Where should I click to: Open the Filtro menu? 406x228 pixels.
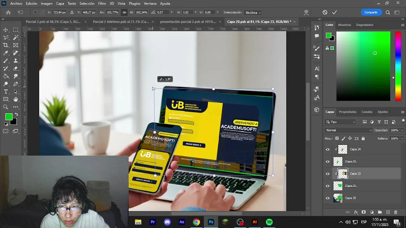102,3
